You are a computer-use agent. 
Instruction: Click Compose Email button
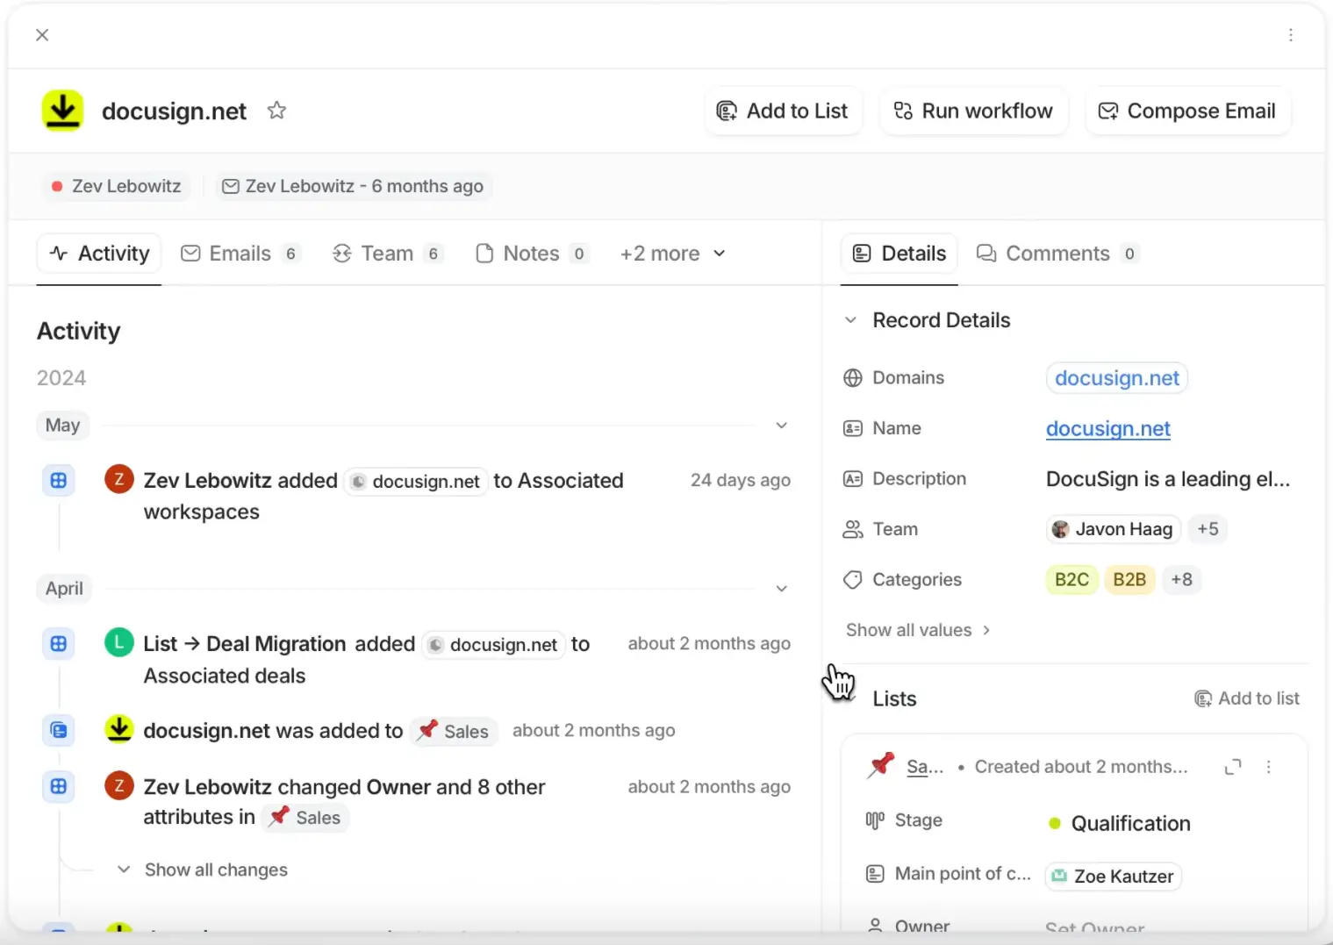(x=1188, y=111)
